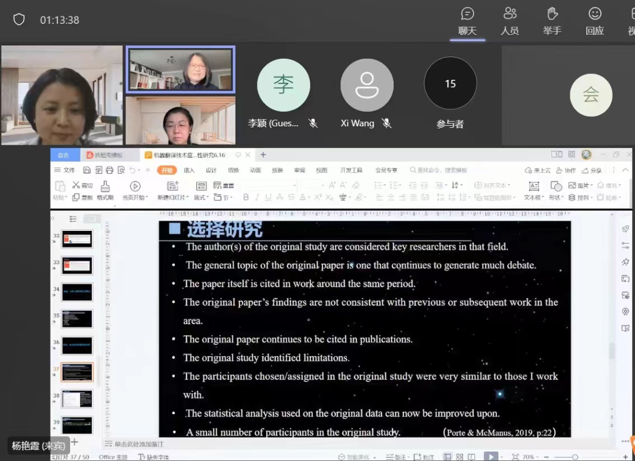Click the 分享 share button

(x=592, y=170)
